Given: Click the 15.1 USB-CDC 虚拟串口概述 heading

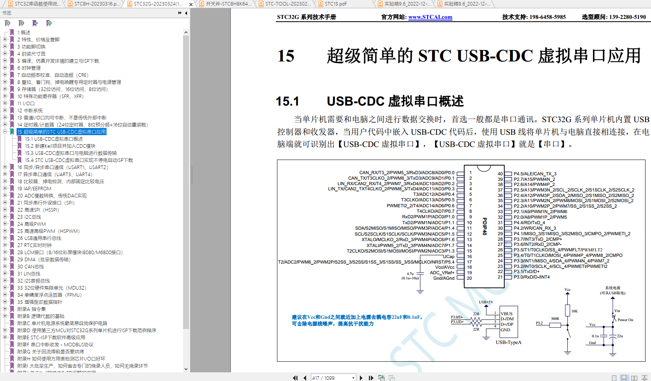Looking at the screenshot, I should pos(370,101).
